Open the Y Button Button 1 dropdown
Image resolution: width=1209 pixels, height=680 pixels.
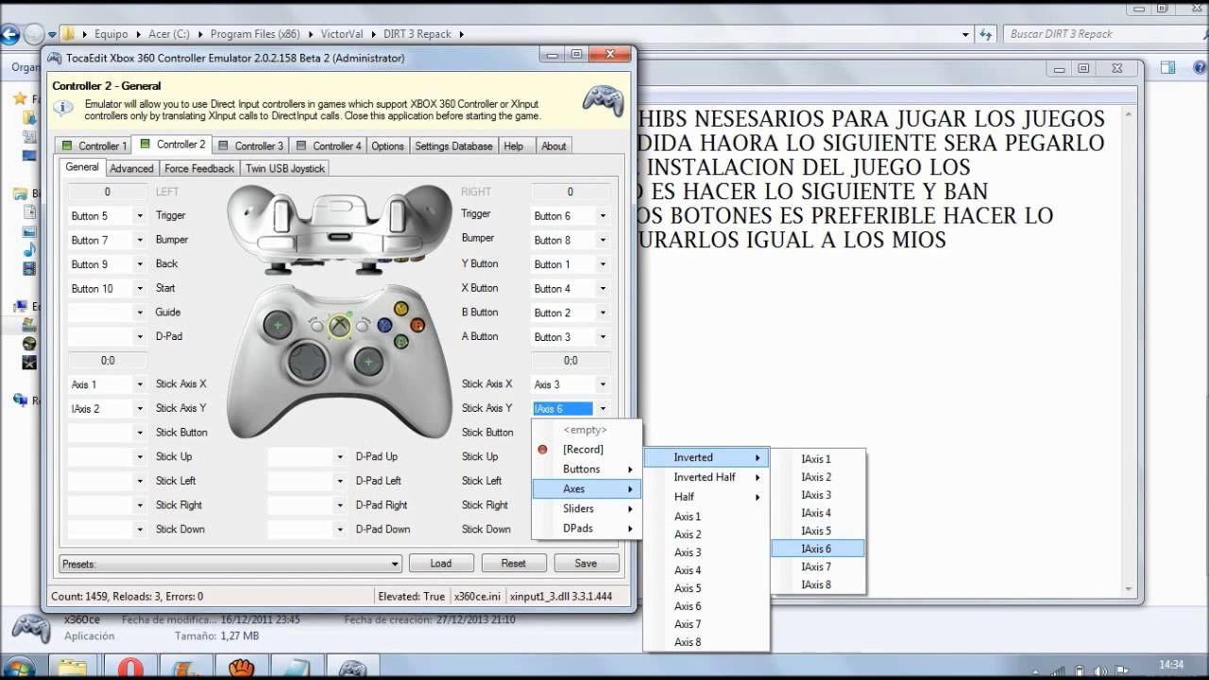603,264
